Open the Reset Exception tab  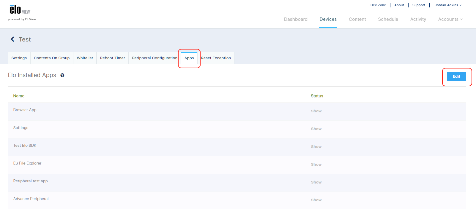[x=216, y=58]
